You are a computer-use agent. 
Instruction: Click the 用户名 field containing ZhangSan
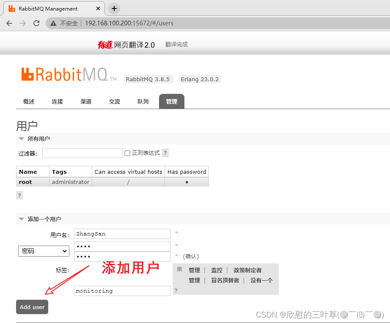pyautogui.click(x=122, y=234)
